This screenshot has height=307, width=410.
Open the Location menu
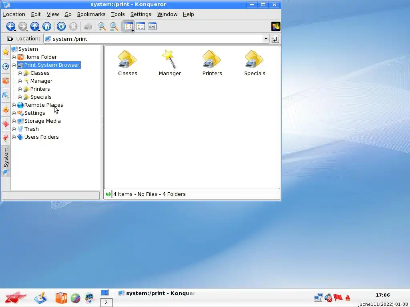(14, 14)
